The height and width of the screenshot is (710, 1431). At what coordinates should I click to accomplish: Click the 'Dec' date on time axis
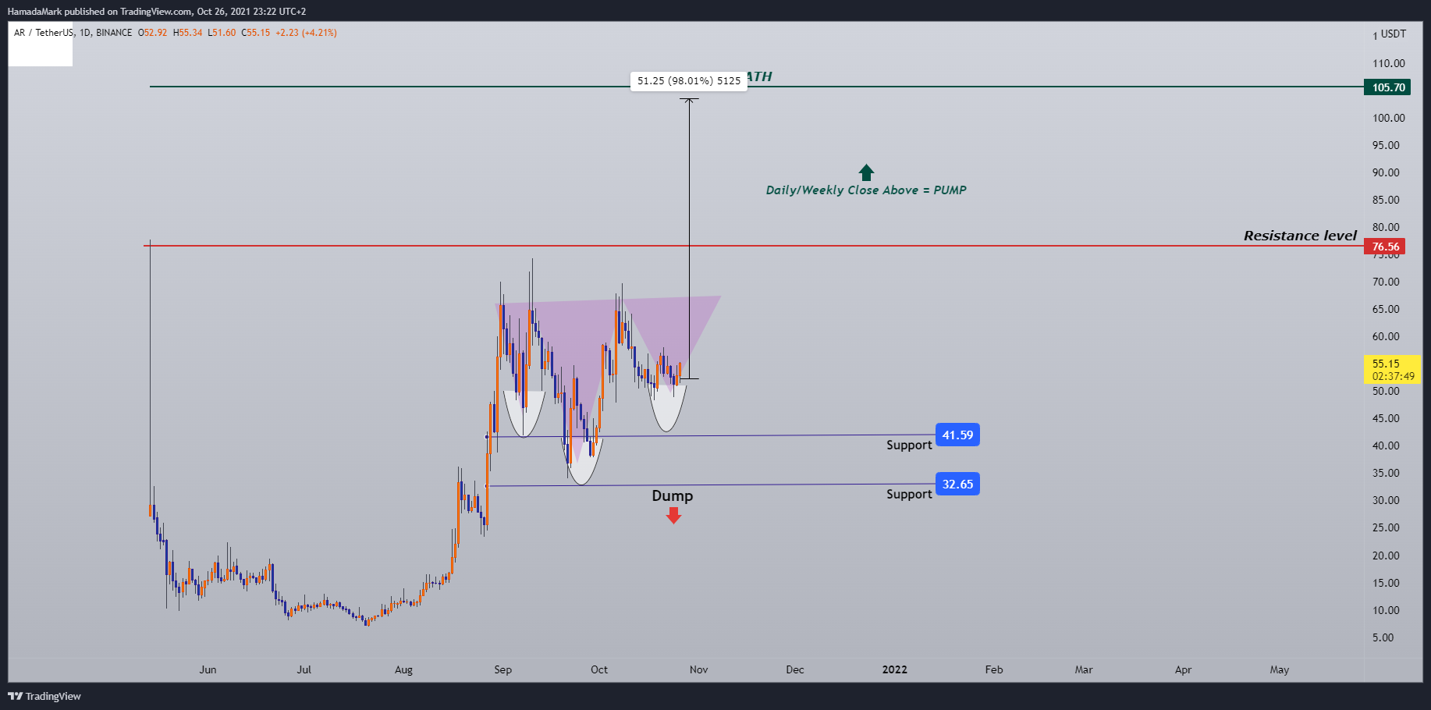795,669
